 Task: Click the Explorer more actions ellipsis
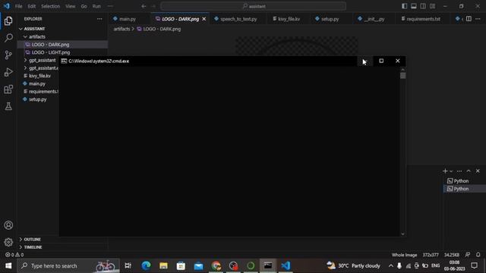click(x=99, y=19)
